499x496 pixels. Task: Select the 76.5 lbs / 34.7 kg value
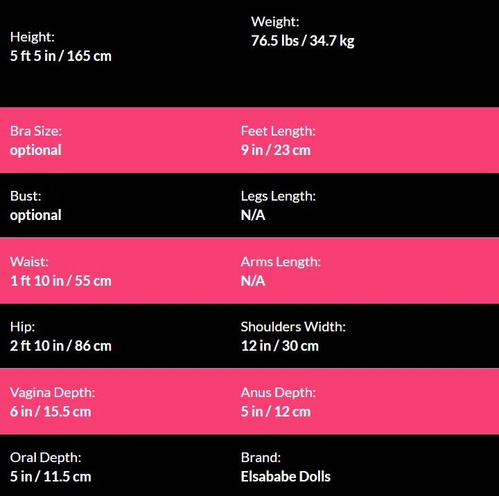pyautogui.click(x=302, y=41)
